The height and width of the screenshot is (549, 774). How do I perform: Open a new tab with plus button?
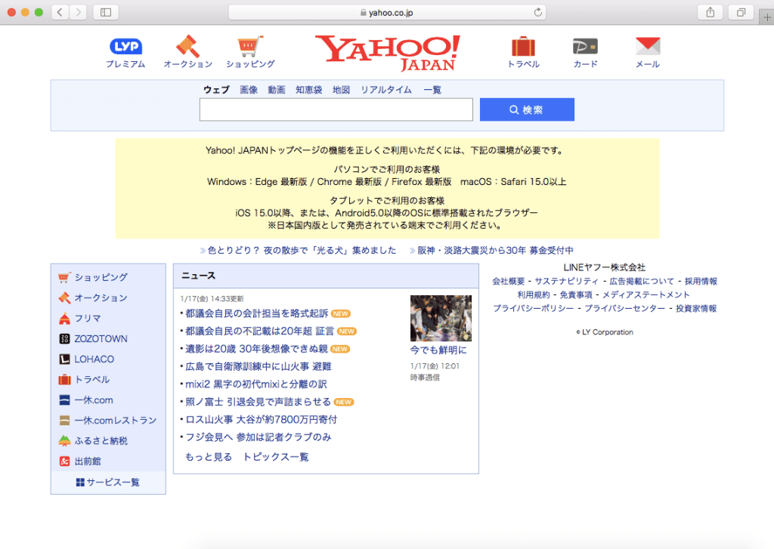(x=766, y=17)
